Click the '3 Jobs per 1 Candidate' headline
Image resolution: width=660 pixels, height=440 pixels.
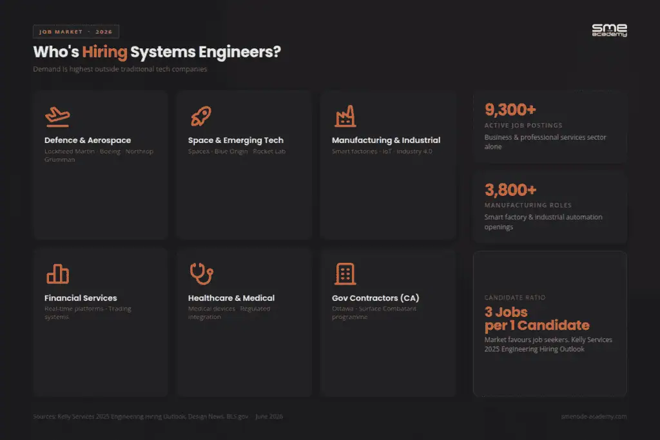point(537,318)
